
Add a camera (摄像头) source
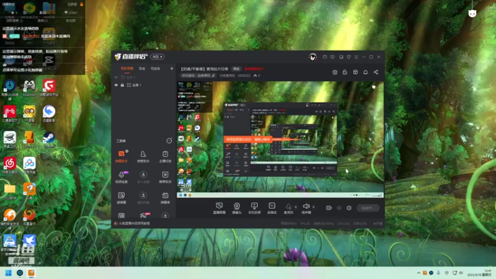[x=237, y=208]
